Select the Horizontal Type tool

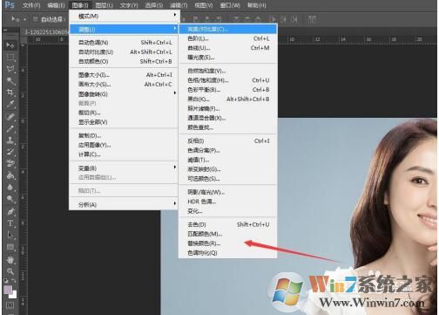click(x=10, y=223)
